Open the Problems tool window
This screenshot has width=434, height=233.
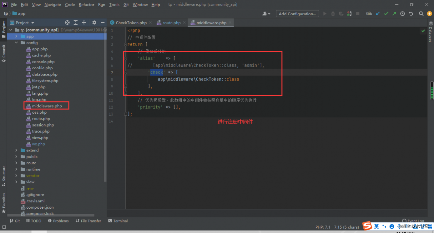pyautogui.click(x=58, y=221)
